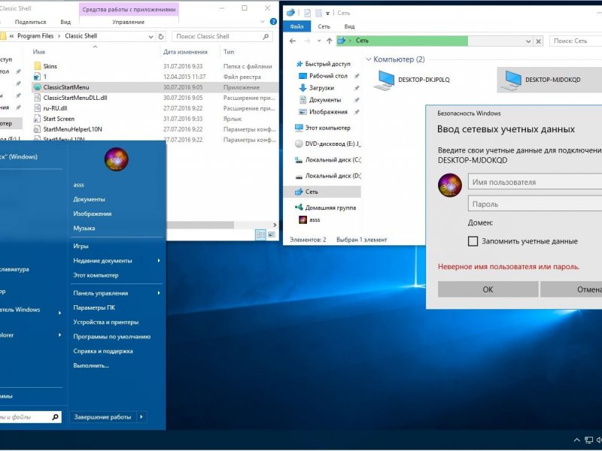
Task: Go forward in the Network window
Action: tap(307, 41)
